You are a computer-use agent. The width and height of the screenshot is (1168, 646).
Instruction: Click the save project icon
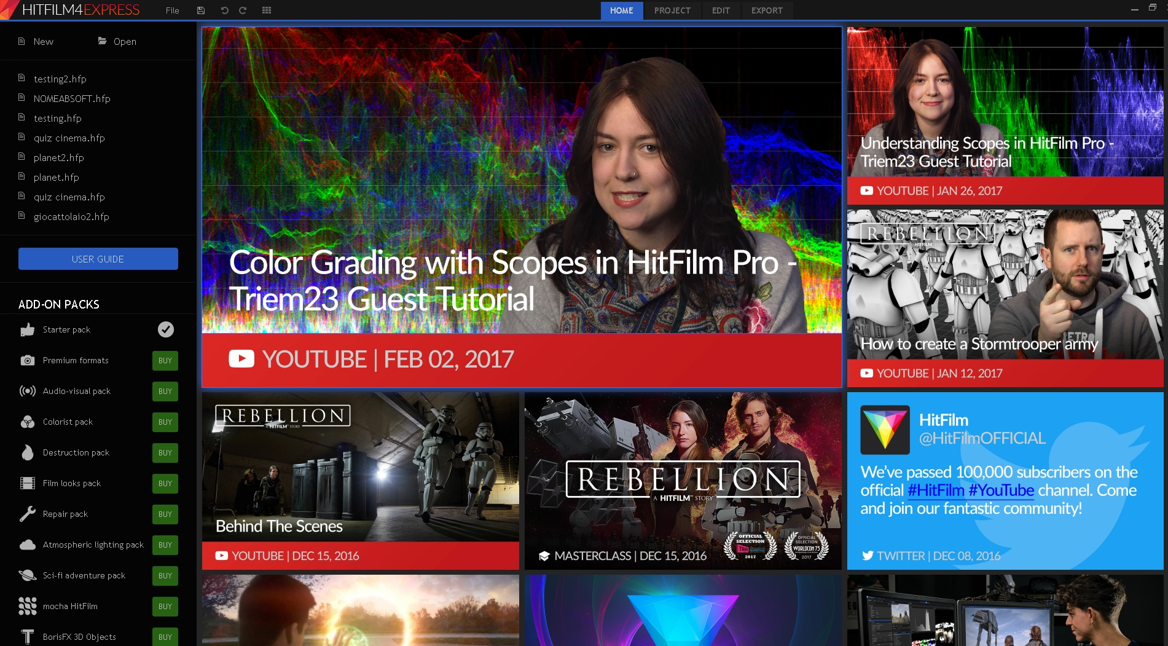(200, 10)
